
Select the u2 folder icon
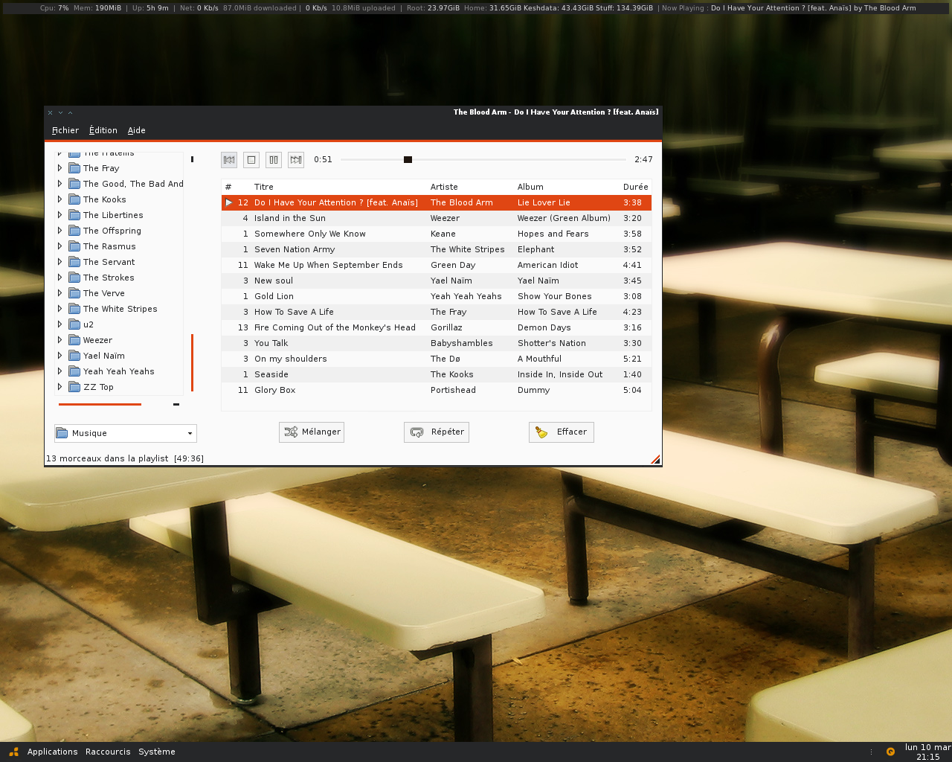pos(74,324)
